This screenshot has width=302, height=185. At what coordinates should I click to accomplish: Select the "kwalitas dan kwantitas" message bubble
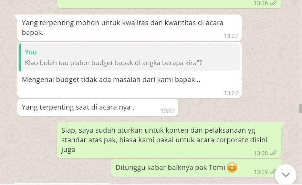click(x=129, y=28)
